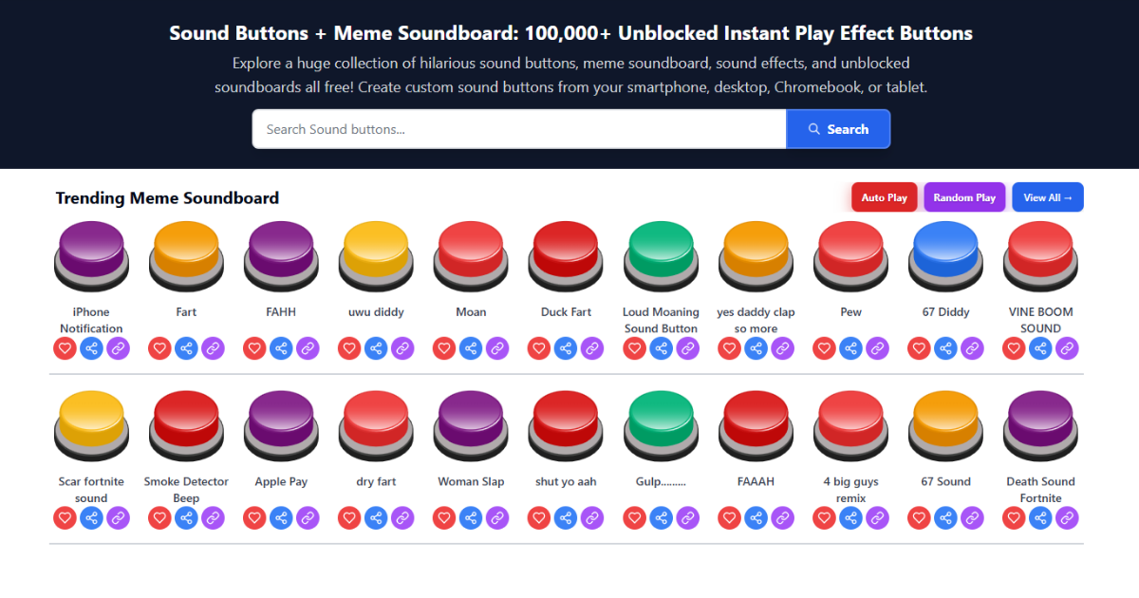
Task: Favorite the Woman Slap sound
Action: (444, 517)
